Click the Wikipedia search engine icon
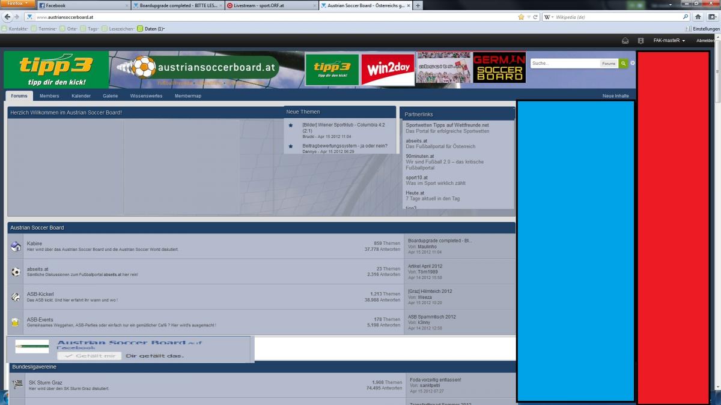 pyautogui.click(x=548, y=17)
